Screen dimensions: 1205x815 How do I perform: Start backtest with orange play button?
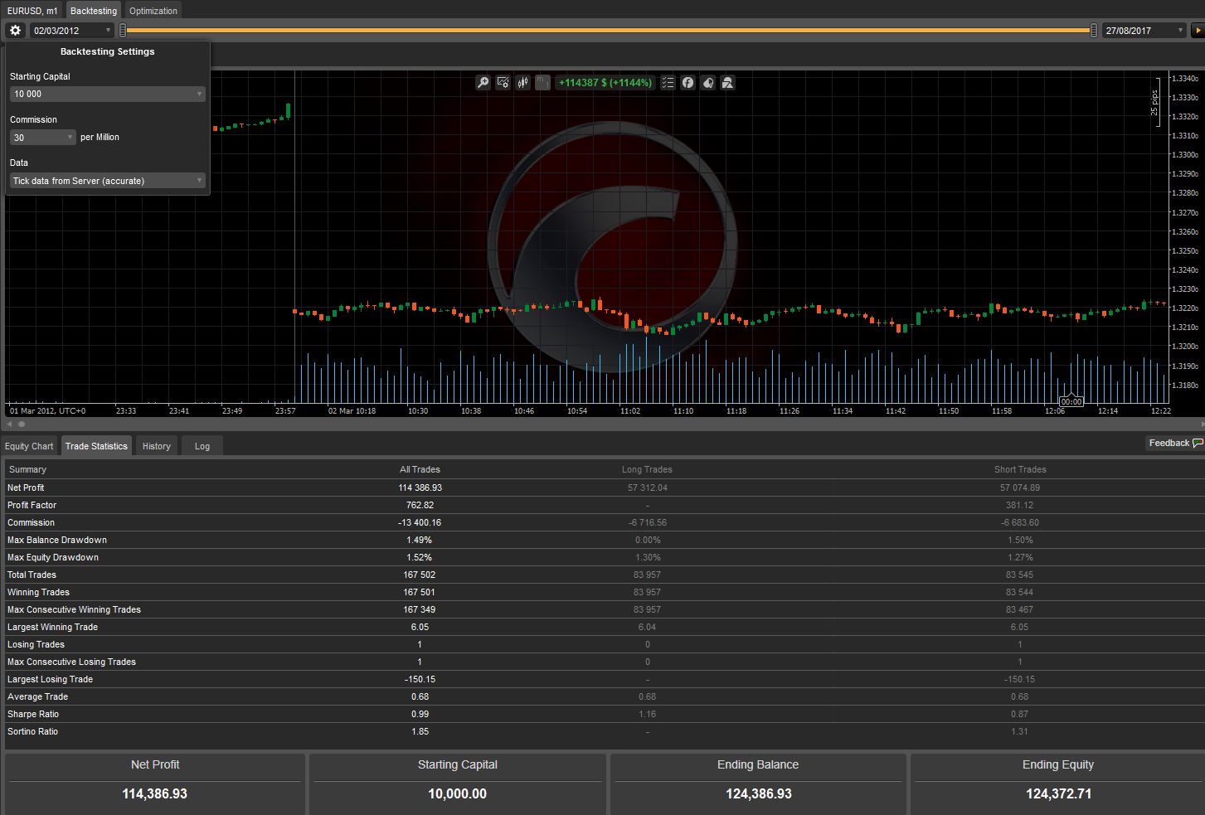[x=1198, y=31]
